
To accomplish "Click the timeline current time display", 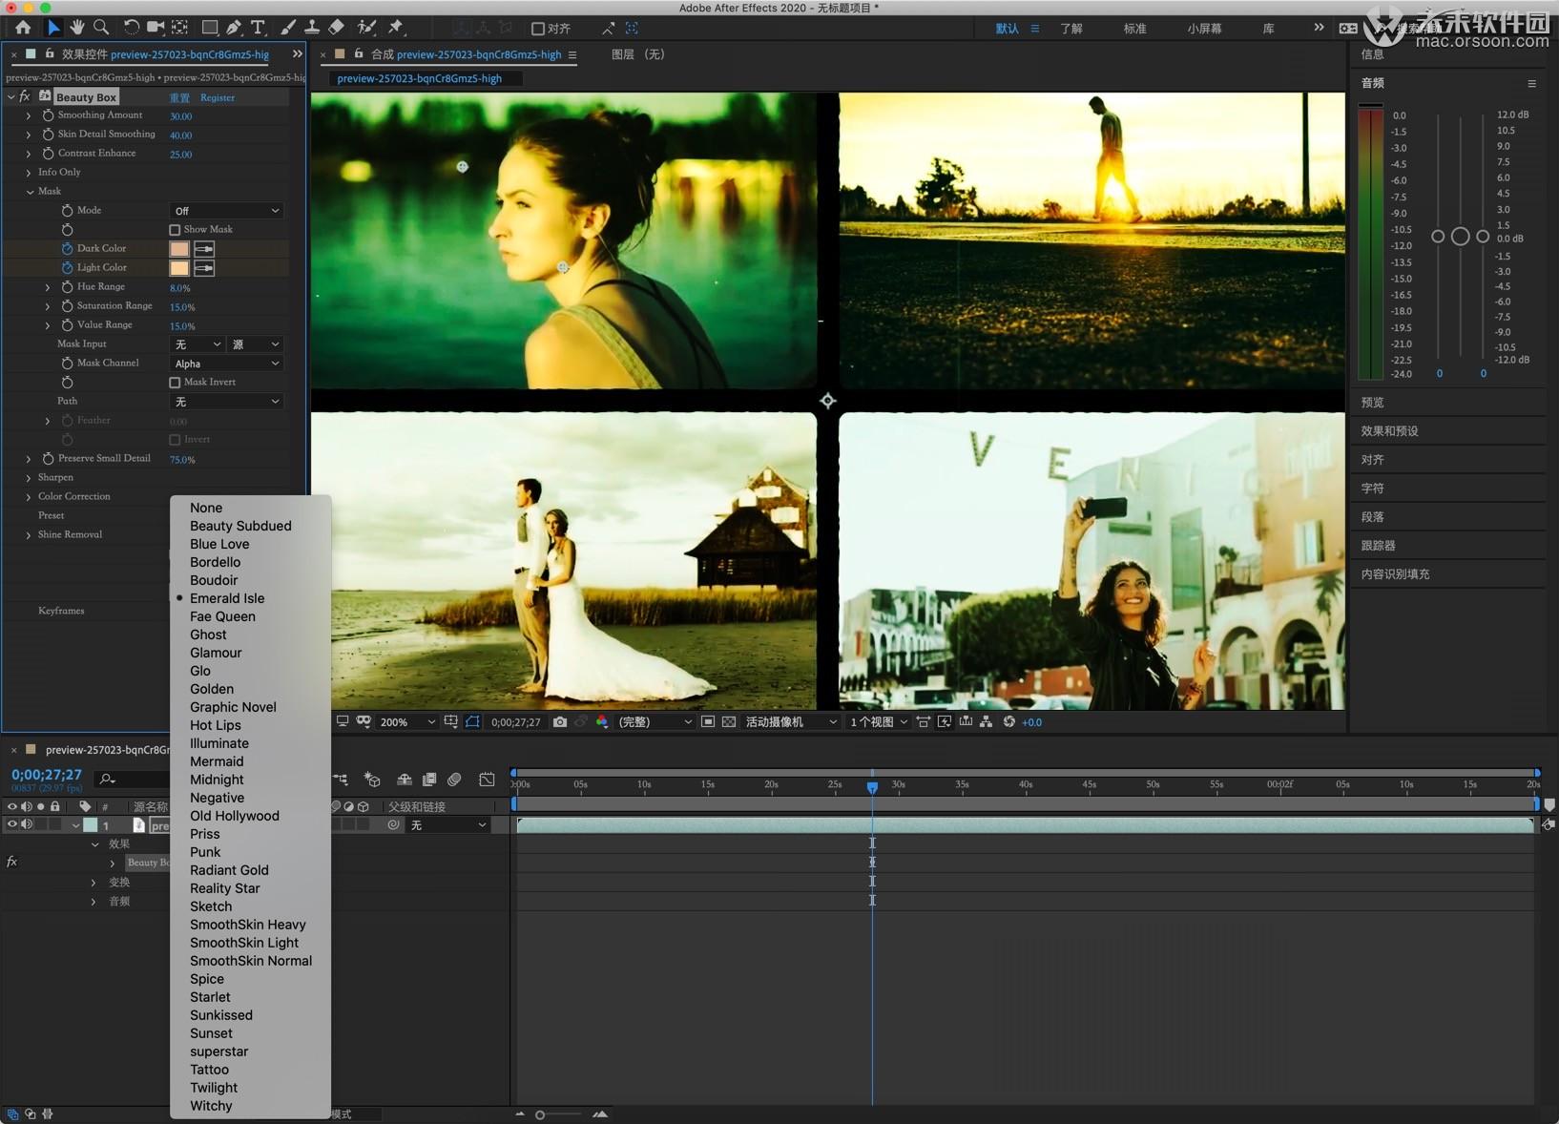I will 47,775.
